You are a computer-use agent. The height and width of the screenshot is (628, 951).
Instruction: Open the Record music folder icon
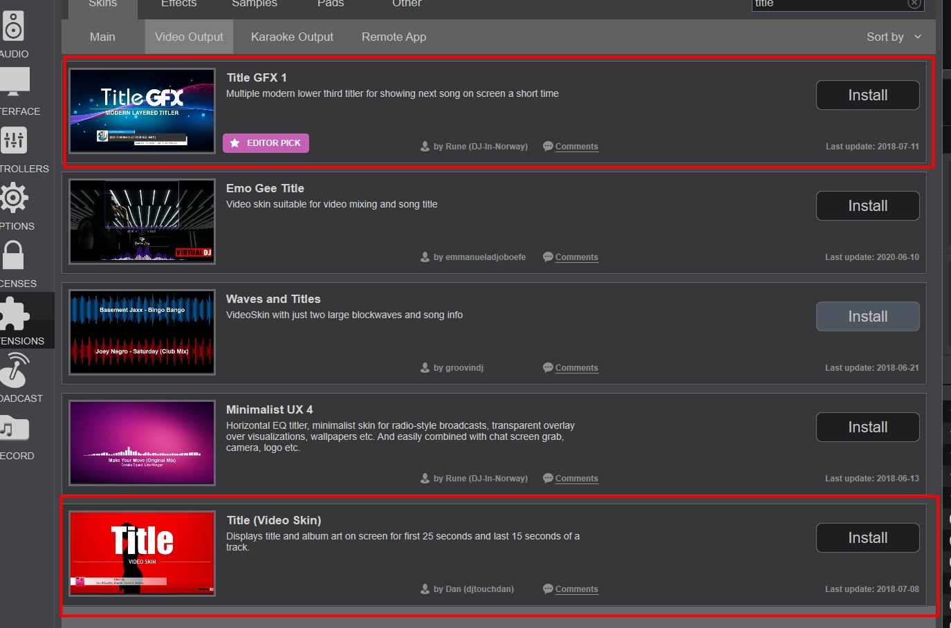coord(15,428)
